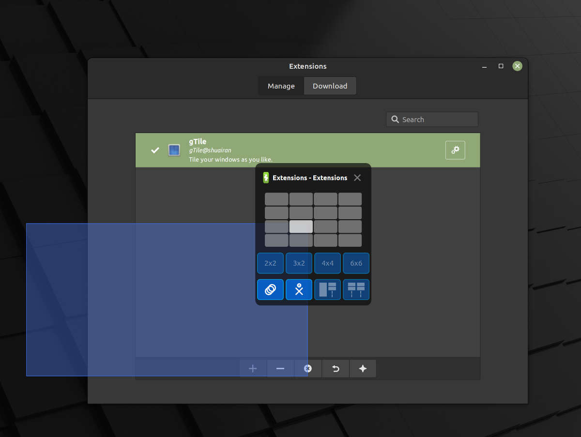Click the magnifier icon in the search bar
Image resolution: width=581 pixels, height=437 pixels.
(x=396, y=119)
